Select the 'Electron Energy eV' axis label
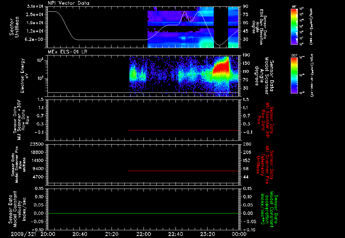Viewport: 345px width, 238px height. [x=24, y=76]
